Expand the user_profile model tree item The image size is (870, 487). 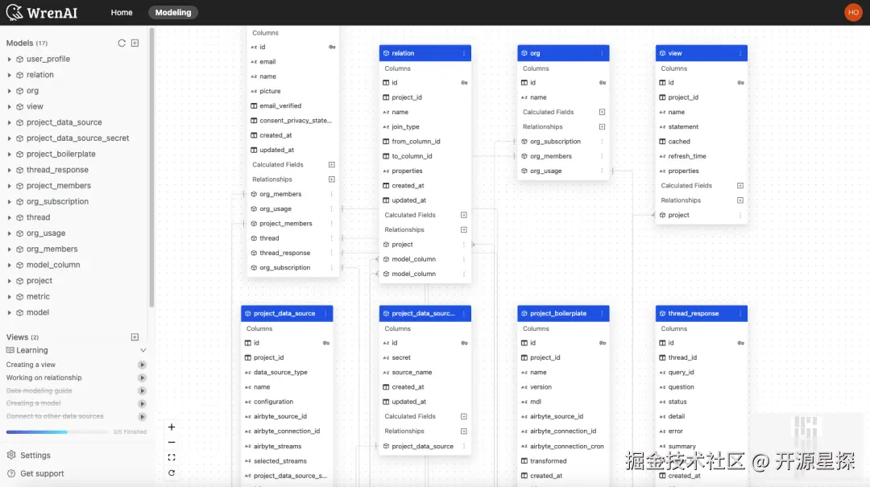coord(9,59)
